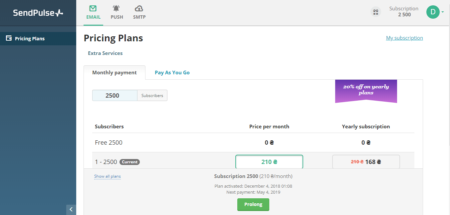The width and height of the screenshot is (450, 215).
Task: Click the 20% off yearly plans banner
Action: (366, 90)
